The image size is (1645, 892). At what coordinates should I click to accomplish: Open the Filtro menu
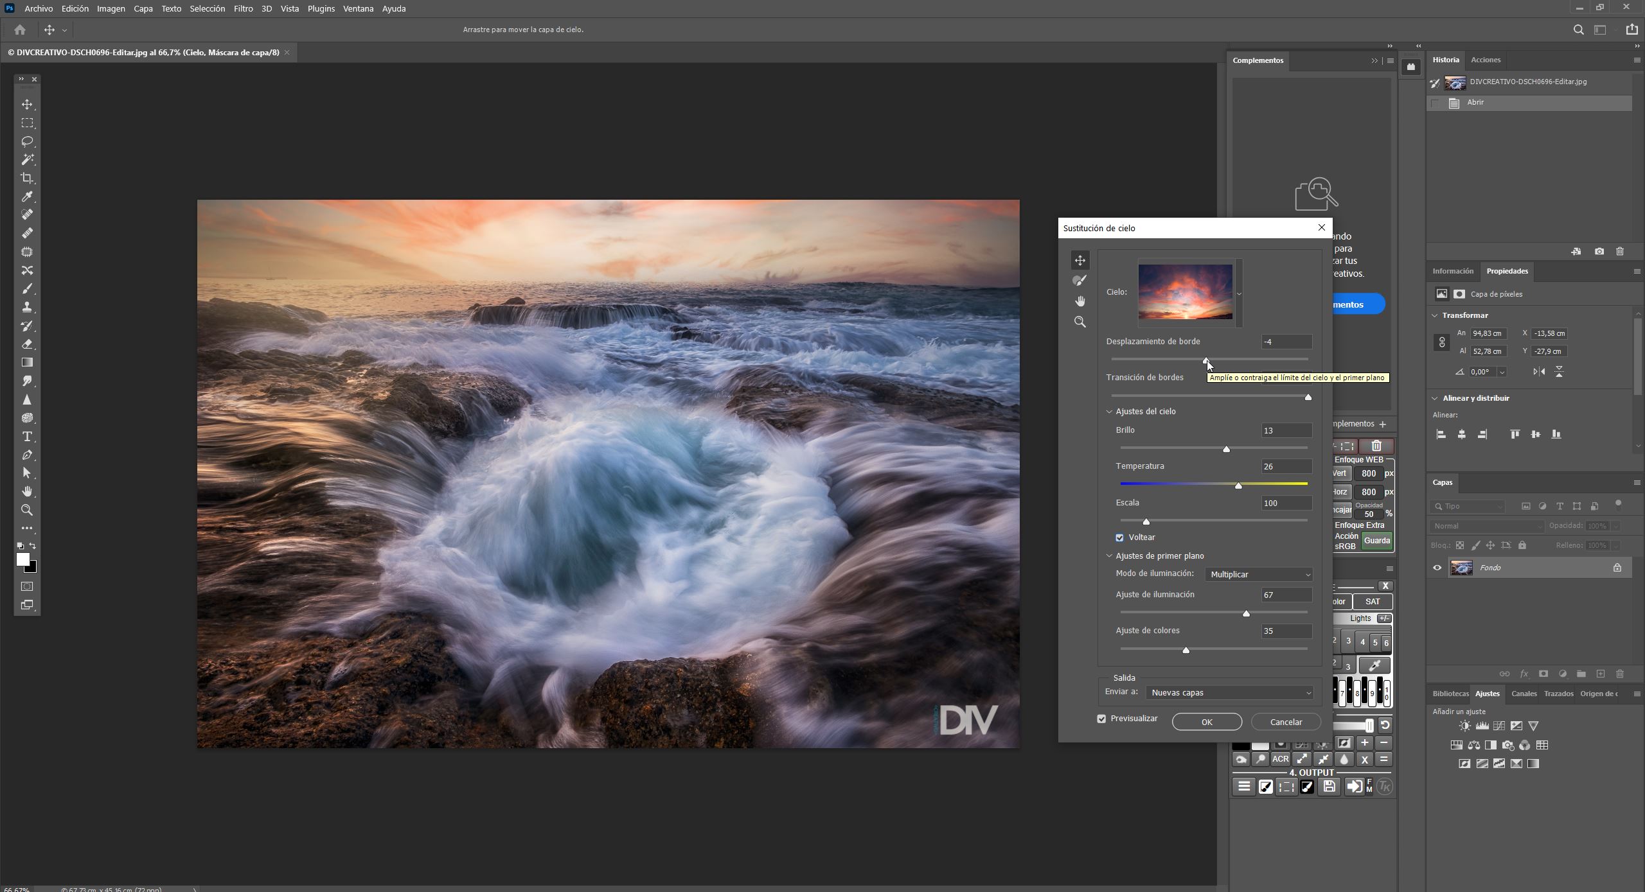point(243,8)
